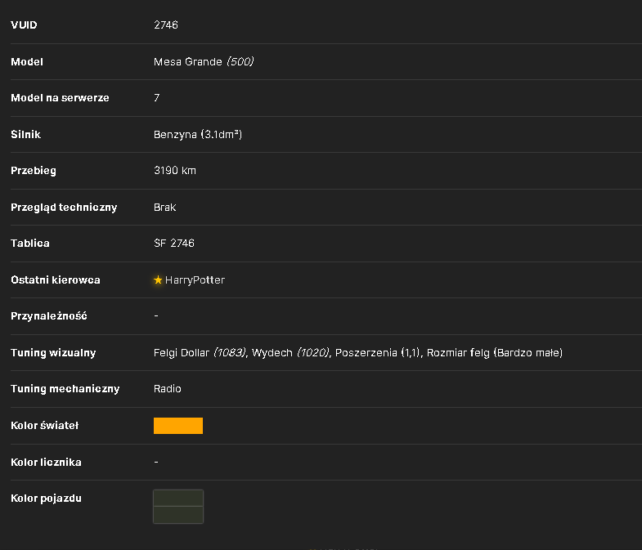Click the Wydech (1020) tuning entry
Screen dimensions: 642x550
click(290, 353)
